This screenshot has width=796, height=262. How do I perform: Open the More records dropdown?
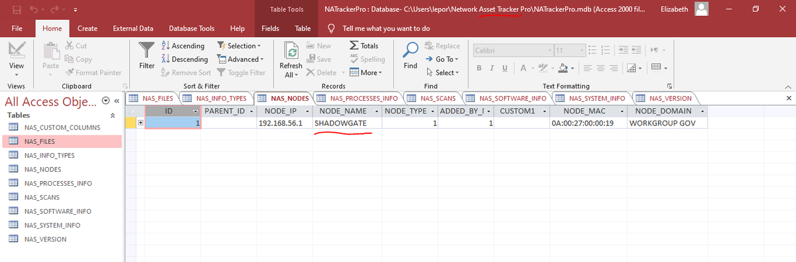[x=365, y=72]
